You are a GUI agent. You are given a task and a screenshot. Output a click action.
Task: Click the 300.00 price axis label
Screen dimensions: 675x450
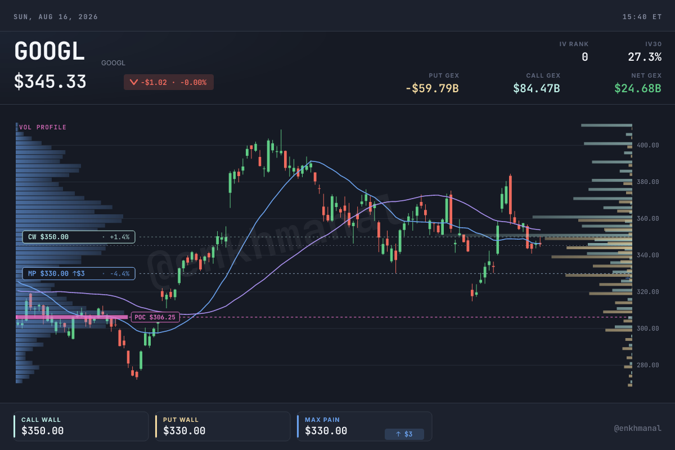pyautogui.click(x=649, y=328)
